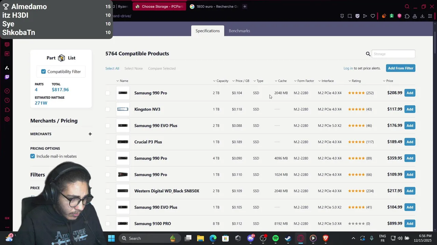The height and width of the screenshot is (245, 437).
Task: Open settings gear in Opera sidebar
Action: (7, 119)
